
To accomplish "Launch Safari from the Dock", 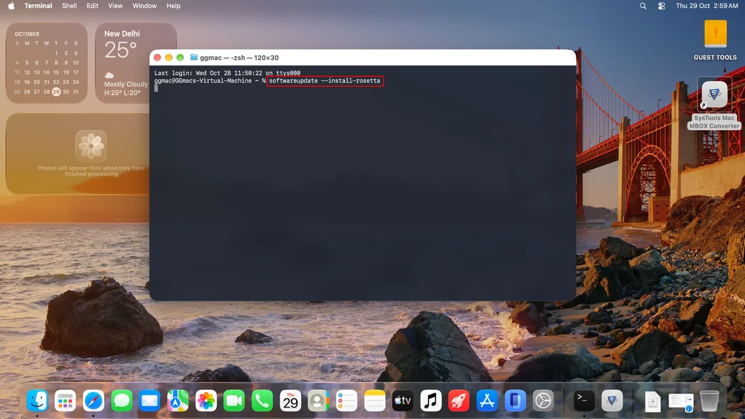I will 94,400.
